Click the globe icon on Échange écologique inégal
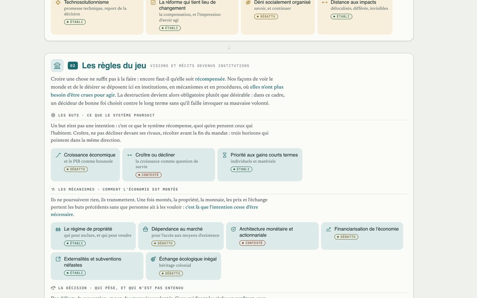Viewport: 477px width, 298px height. (153, 259)
